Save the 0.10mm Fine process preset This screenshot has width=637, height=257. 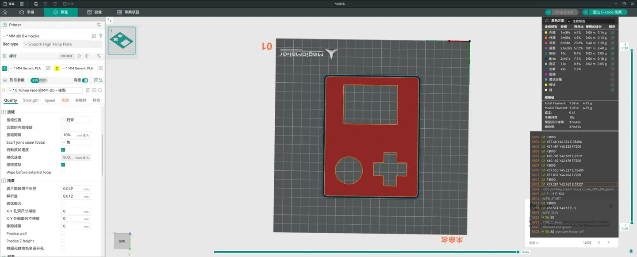[x=88, y=90]
